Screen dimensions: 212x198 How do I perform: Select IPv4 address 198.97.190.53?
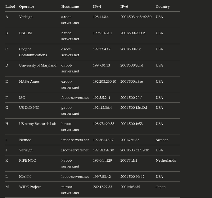pos(104,124)
